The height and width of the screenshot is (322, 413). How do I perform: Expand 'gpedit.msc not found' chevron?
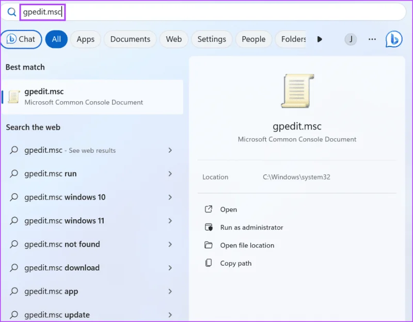(170, 244)
